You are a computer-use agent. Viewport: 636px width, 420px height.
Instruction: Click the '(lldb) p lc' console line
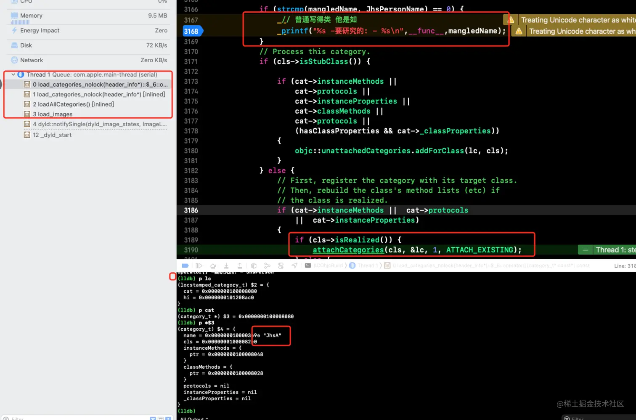click(194, 279)
